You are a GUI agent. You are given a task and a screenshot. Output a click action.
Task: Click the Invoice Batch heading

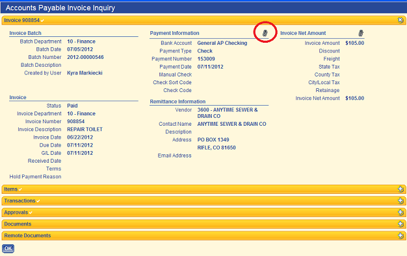tap(25, 33)
